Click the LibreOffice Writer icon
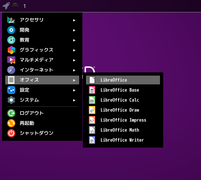The height and width of the screenshot is (180, 201). [x=92, y=140]
